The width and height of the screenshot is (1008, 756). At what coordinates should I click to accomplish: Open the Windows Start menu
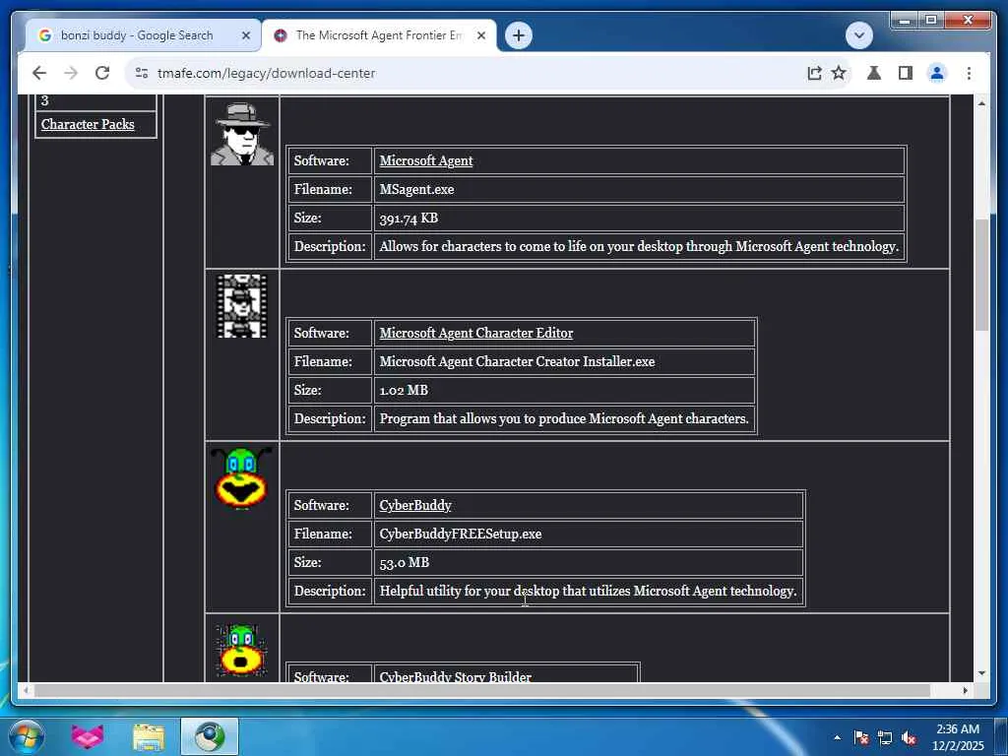27,736
